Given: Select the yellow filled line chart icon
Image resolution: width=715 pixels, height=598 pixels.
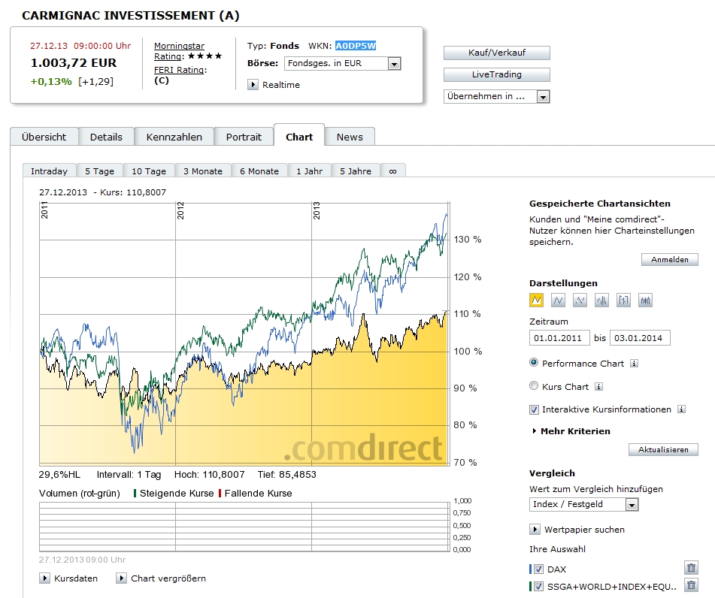Looking at the screenshot, I should (x=537, y=301).
